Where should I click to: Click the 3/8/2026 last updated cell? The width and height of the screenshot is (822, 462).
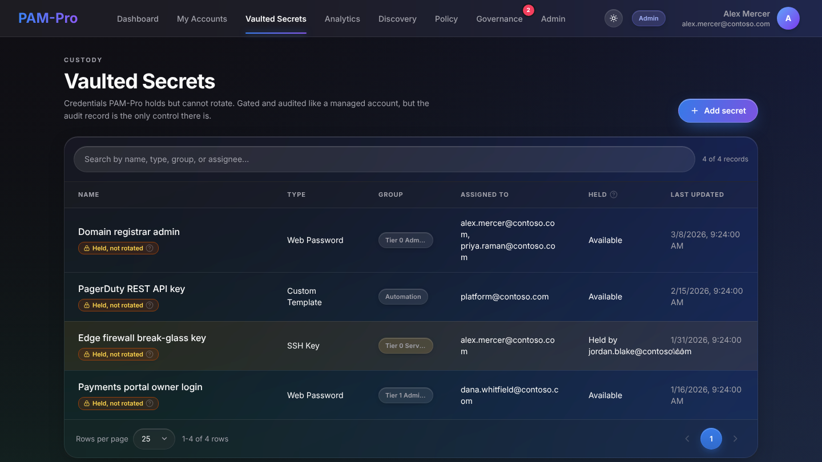point(705,240)
